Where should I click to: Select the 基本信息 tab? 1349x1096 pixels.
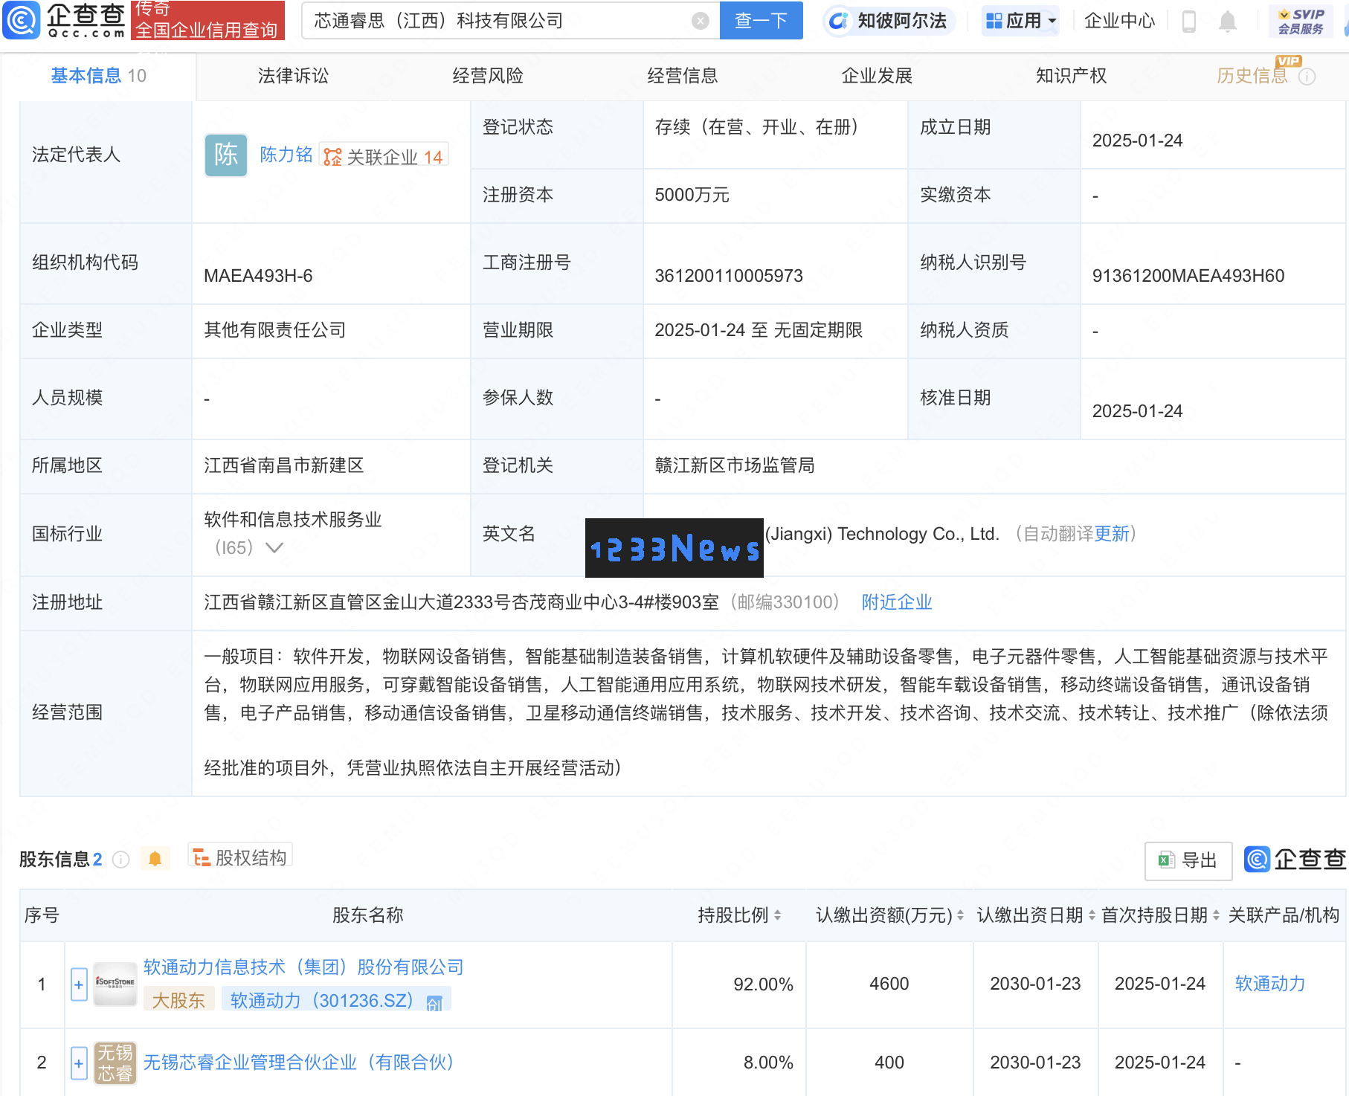pos(98,76)
